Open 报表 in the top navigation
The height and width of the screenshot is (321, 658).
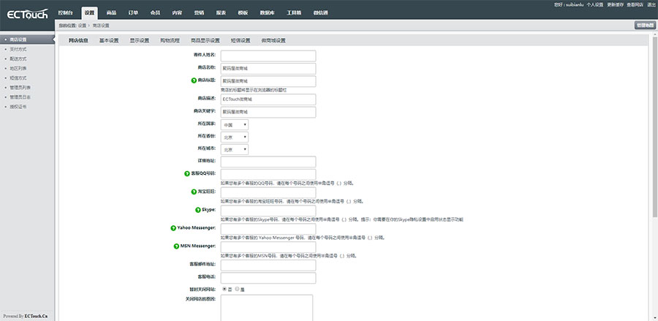coord(221,12)
